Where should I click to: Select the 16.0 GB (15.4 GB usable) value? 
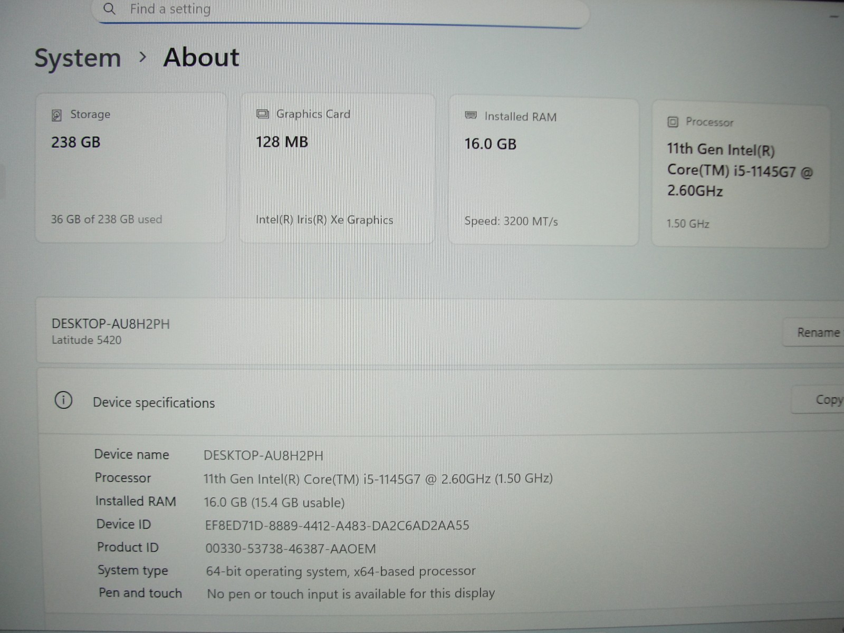point(274,502)
